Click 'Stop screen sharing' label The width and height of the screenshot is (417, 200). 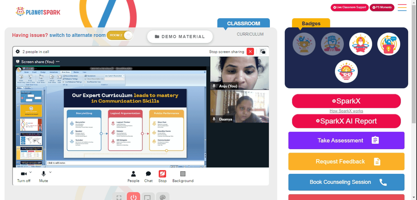(226, 52)
